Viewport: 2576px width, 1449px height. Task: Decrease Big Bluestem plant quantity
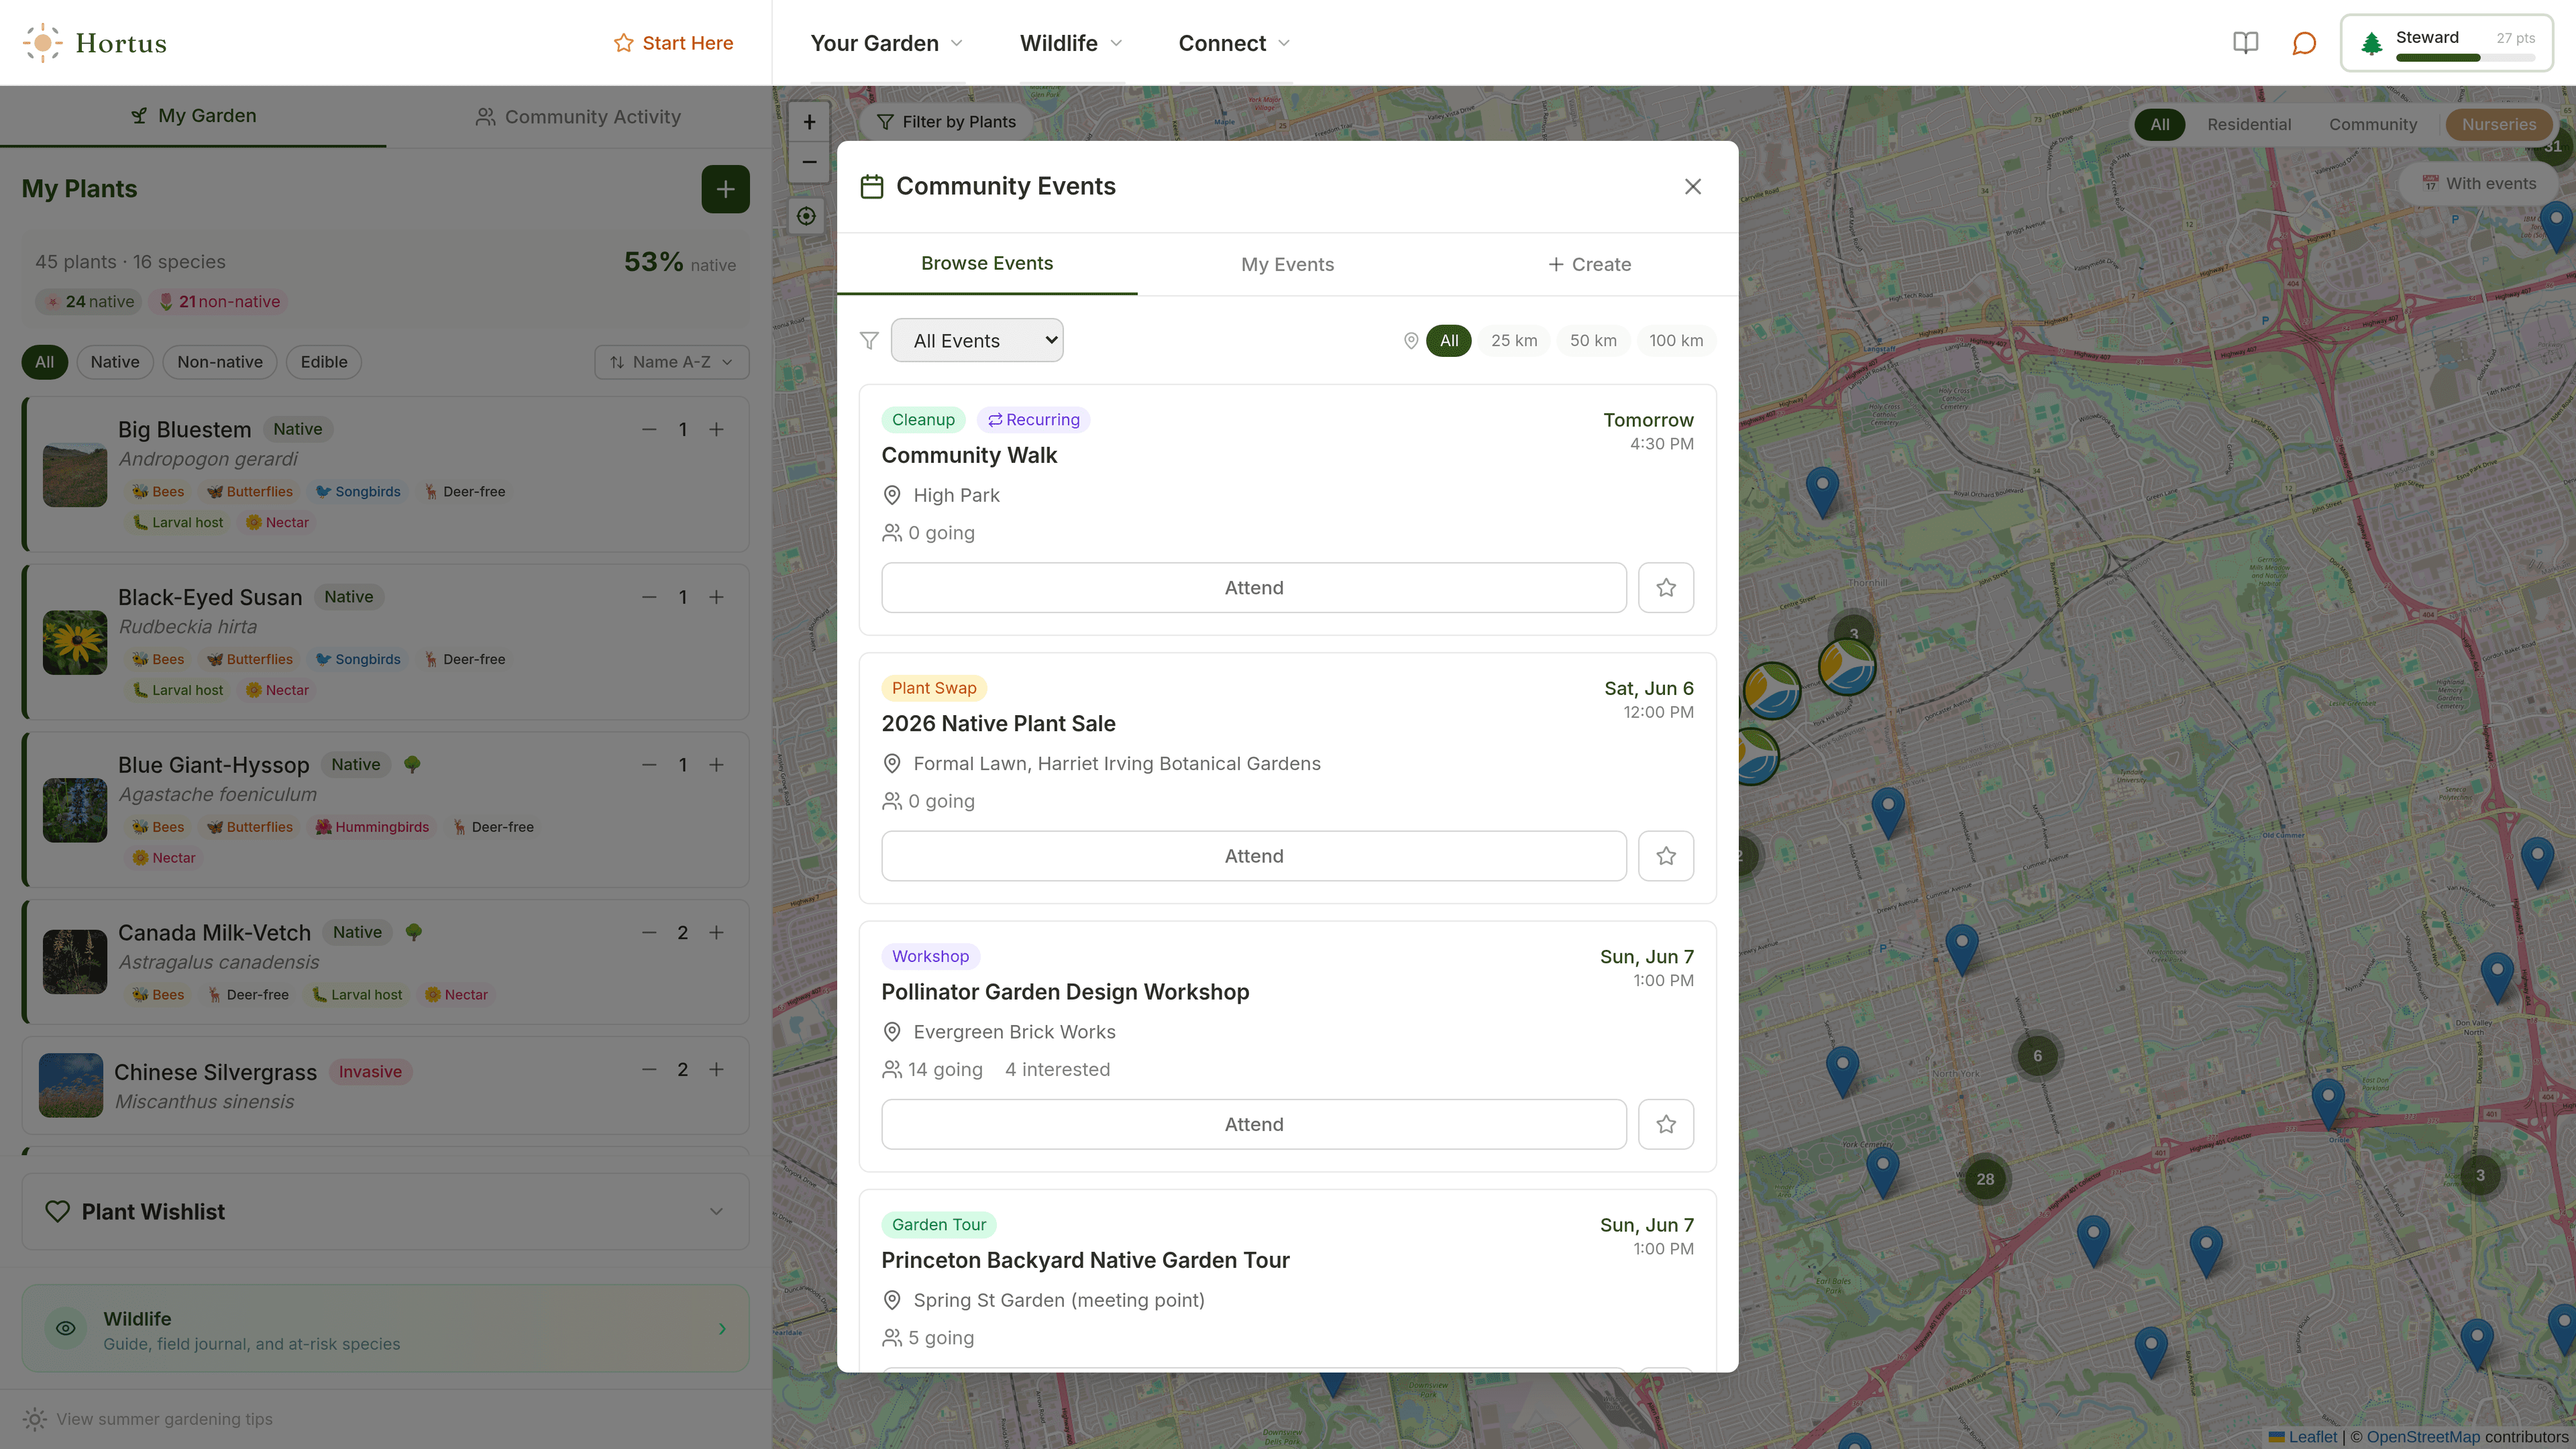click(649, 429)
